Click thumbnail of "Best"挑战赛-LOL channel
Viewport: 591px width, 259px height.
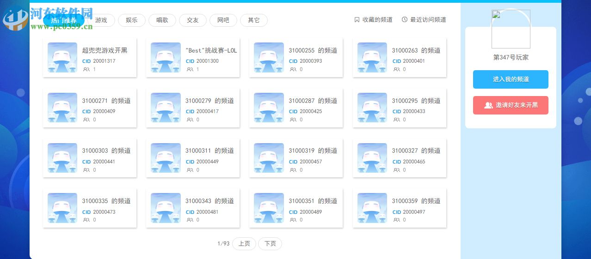(166, 58)
